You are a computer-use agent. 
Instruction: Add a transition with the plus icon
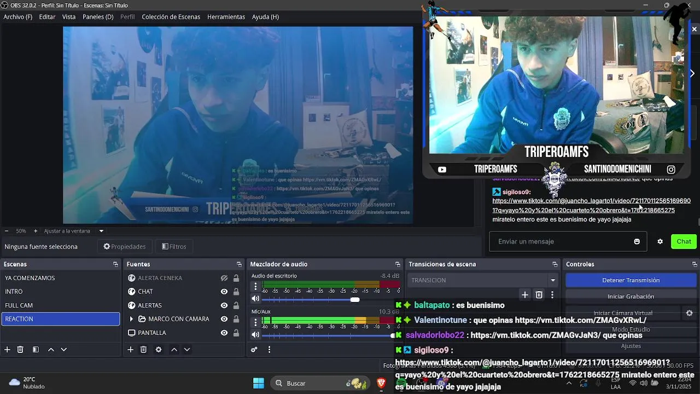pyautogui.click(x=525, y=295)
